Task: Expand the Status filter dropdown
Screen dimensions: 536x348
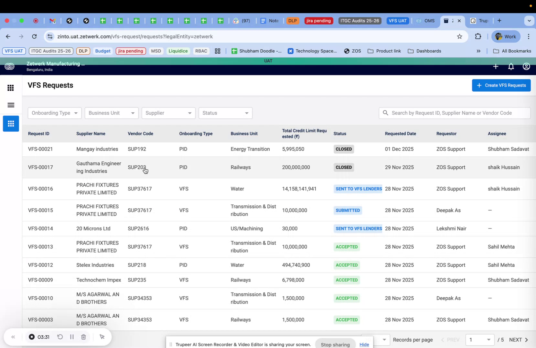Action: click(x=225, y=113)
